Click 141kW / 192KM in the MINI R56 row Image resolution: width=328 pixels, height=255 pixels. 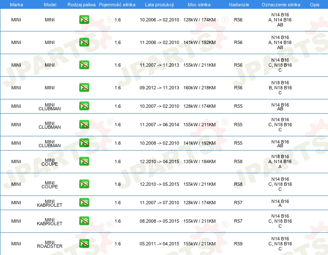(199, 42)
